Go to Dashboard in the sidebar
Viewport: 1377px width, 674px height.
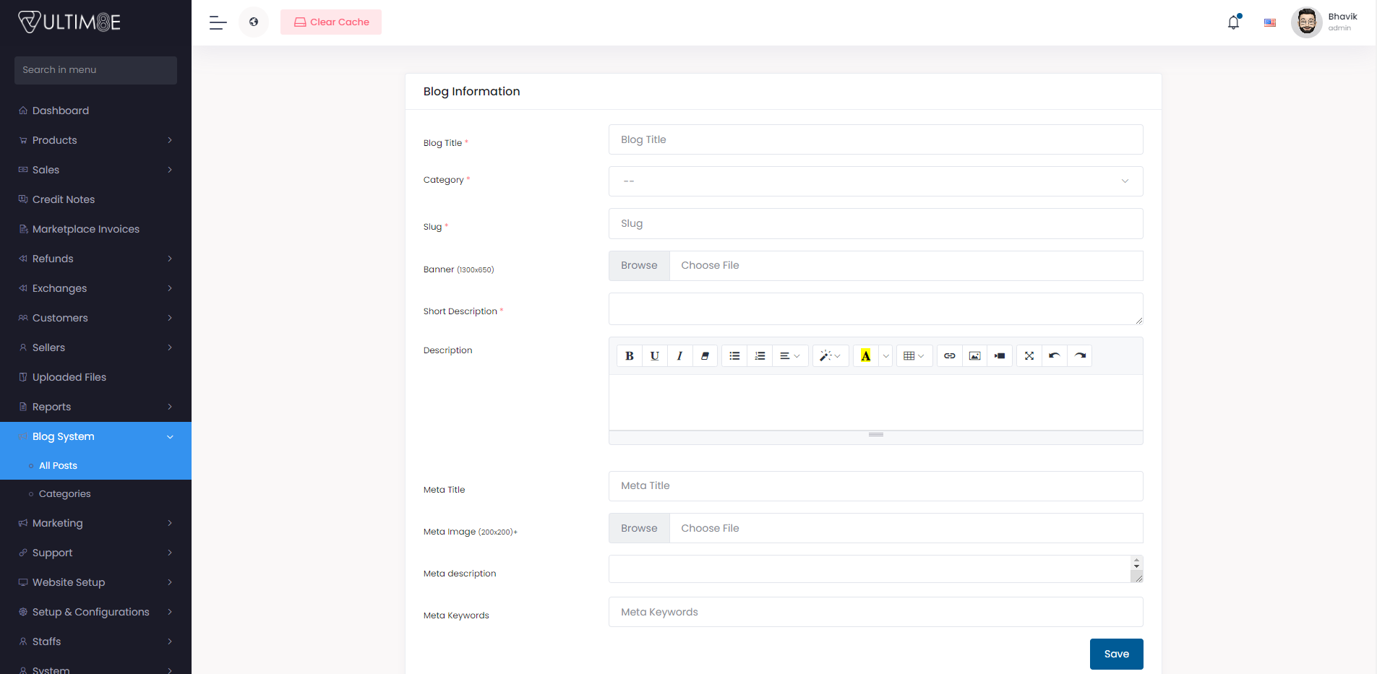tap(61, 111)
